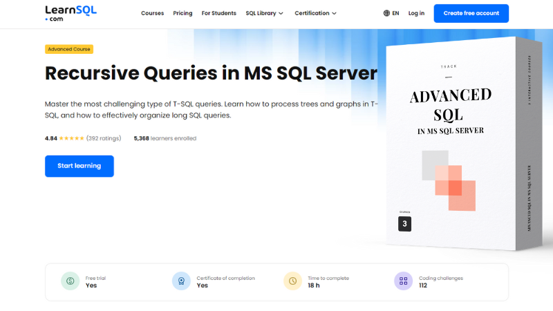Go to the Pricing page

[x=182, y=13]
